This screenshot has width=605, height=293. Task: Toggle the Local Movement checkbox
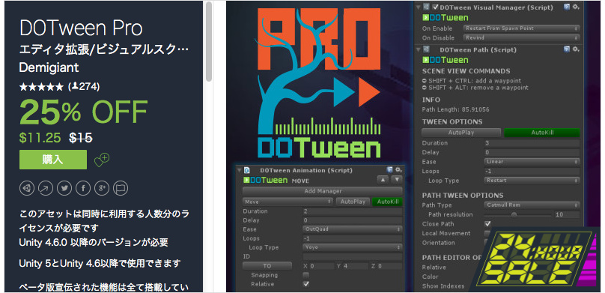click(x=487, y=233)
